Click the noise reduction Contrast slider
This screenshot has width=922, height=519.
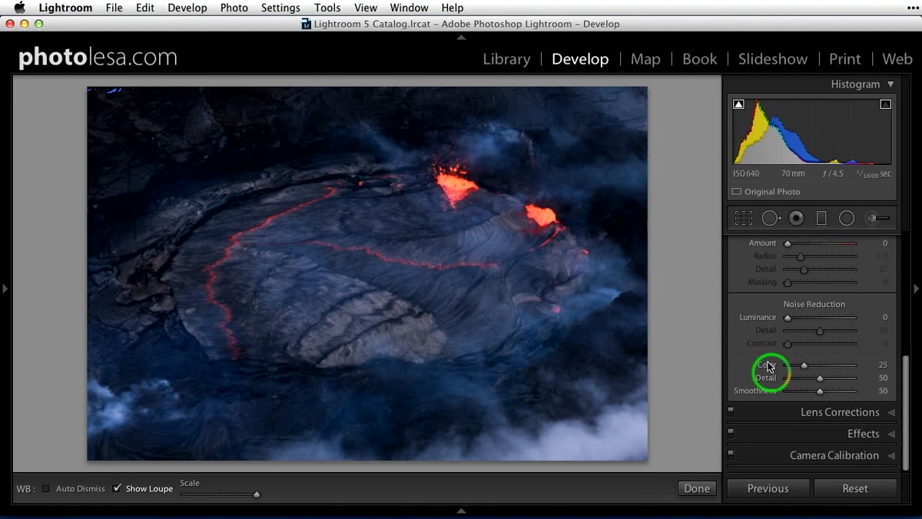[820, 344]
